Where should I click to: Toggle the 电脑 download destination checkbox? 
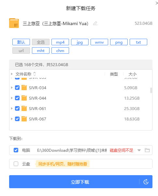pos(16,150)
